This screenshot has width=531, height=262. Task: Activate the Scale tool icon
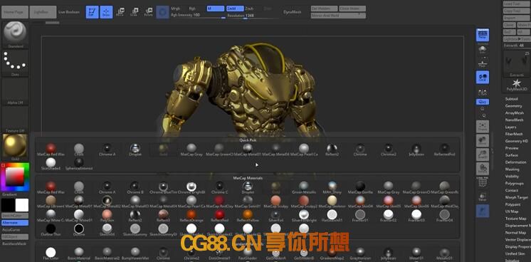135,12
